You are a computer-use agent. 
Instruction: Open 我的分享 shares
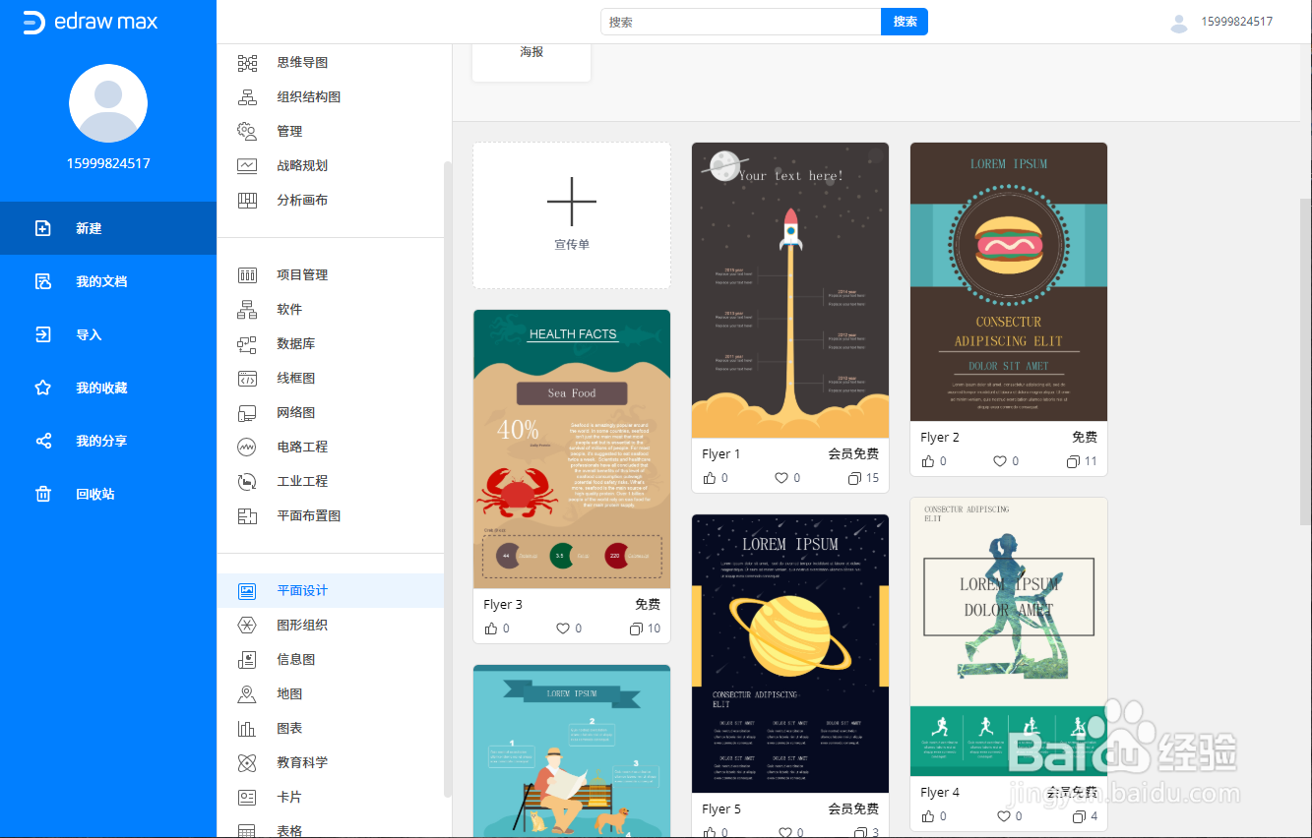pos(108,441)
